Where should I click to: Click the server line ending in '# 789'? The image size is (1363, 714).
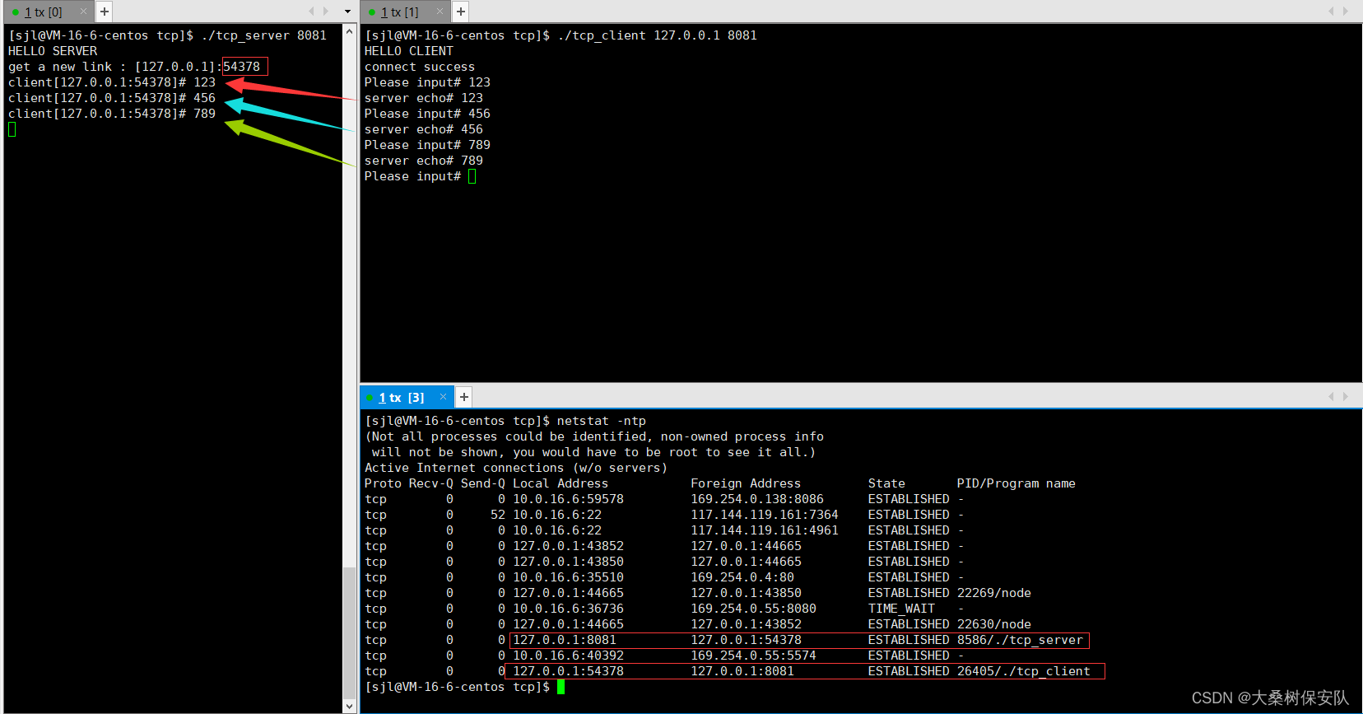[112, 114]
